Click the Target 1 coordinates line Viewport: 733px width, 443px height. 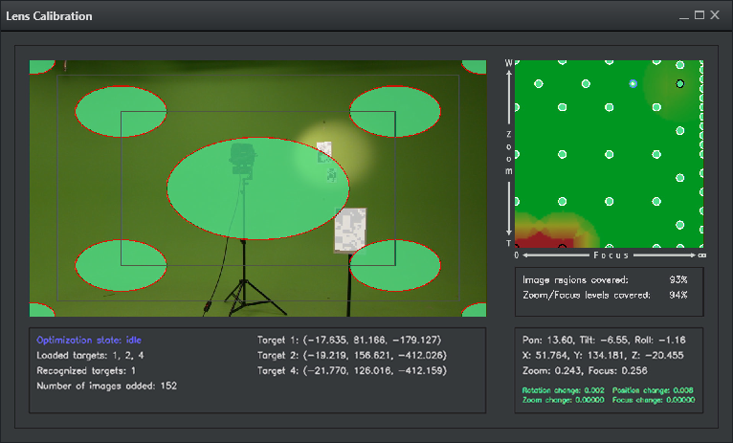pos(348,340)
